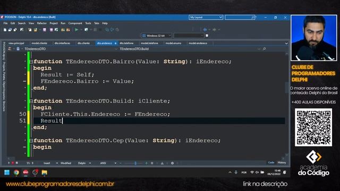Screen dimensions: 340x191
Task: Open the Help menu
Action: pyautogui.click(x=105, y=23)
